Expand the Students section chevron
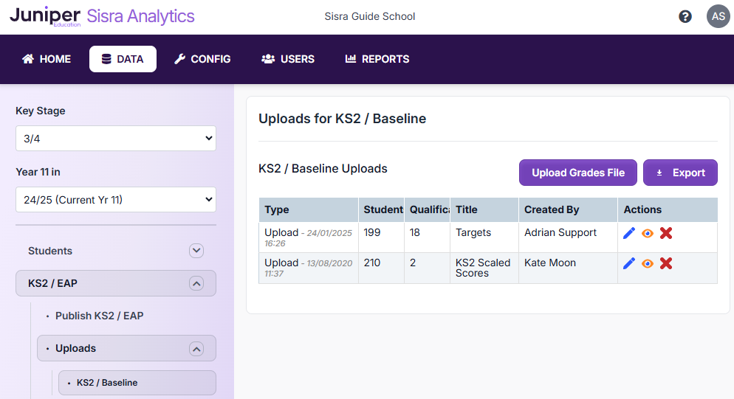Viewport: 734px width, 399px height. 196,251
